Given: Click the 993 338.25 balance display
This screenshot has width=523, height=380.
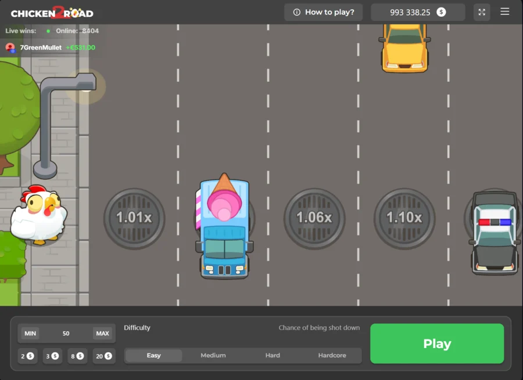Looking at the screenshot, I should coord(418,12).
